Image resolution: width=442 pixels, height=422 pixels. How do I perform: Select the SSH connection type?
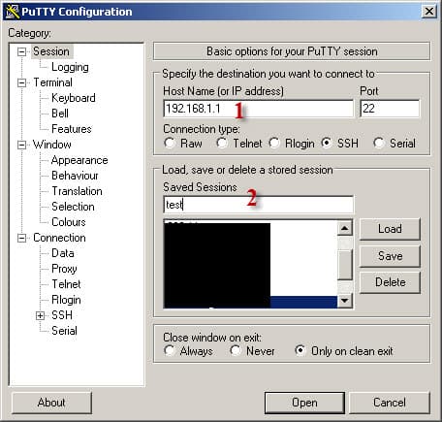(327, 143)
